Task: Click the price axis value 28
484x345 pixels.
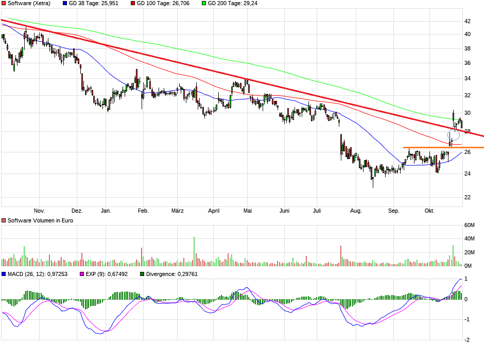Action: (x=468, y=131)
